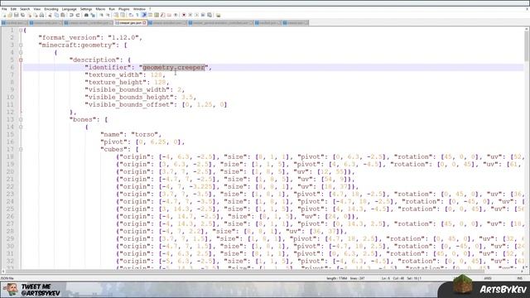Click the Save Recorded Macro icon
Screen dimensions: 530x298
coord(210,15)
